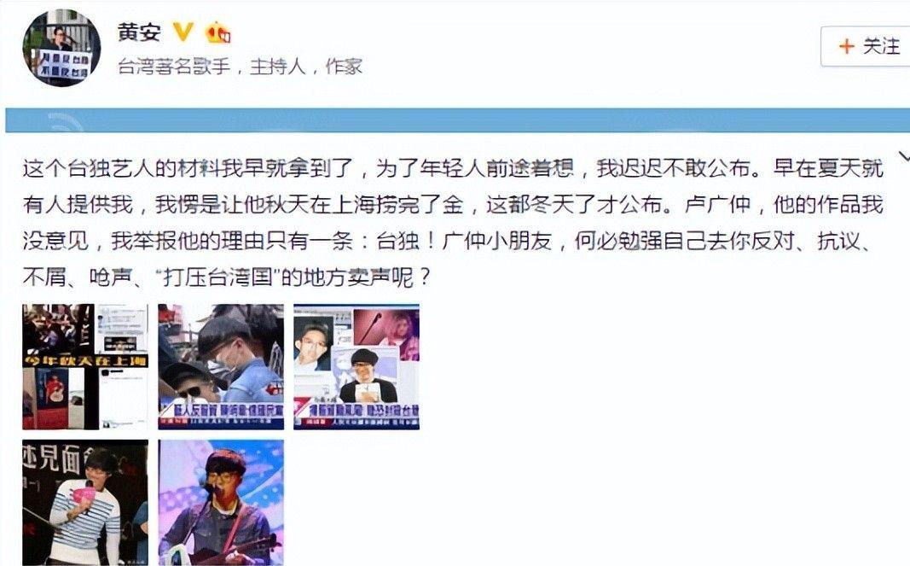Image resolution: width=910 pixels, height=566 pixels.
Task: Click the phrase 广仲小朋友 in the post
Action: point(496,241)
